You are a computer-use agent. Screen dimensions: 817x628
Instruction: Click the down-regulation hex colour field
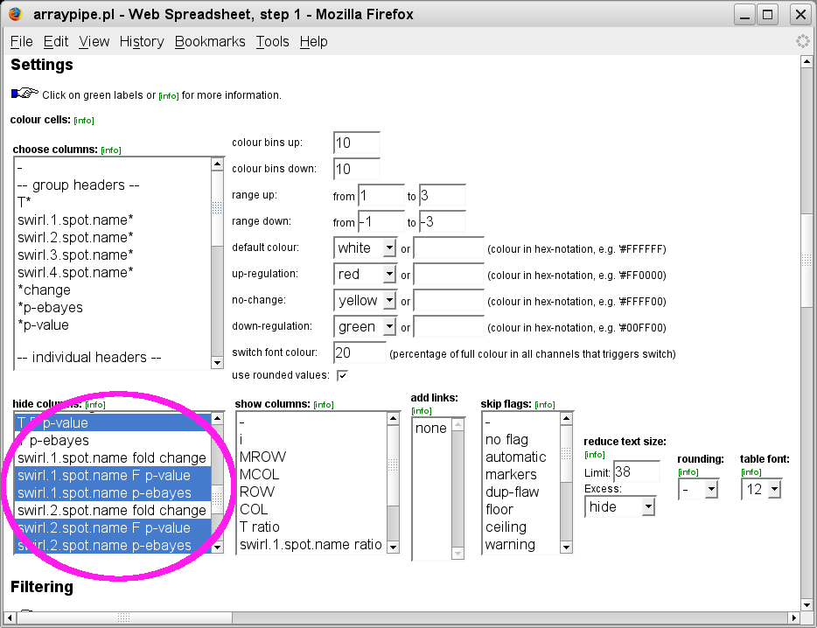point(449,327)
